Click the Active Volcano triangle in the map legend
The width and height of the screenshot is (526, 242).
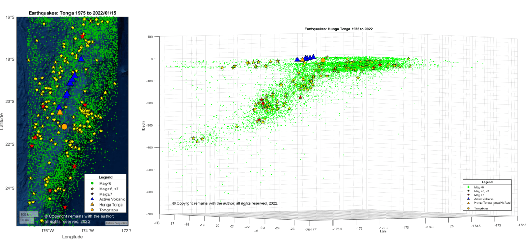[x=92, y=199]
